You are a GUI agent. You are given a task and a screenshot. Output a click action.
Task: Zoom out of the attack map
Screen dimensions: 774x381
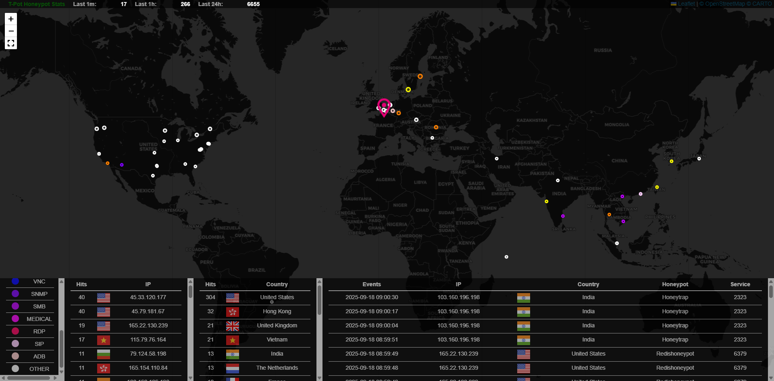point(11,31)
